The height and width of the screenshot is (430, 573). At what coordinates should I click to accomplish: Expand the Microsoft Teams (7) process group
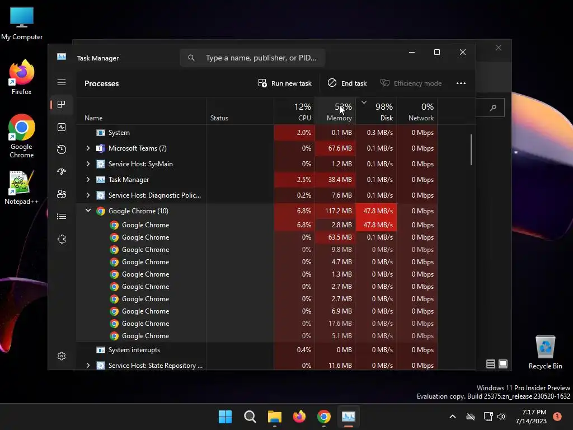tap(88, 148)
